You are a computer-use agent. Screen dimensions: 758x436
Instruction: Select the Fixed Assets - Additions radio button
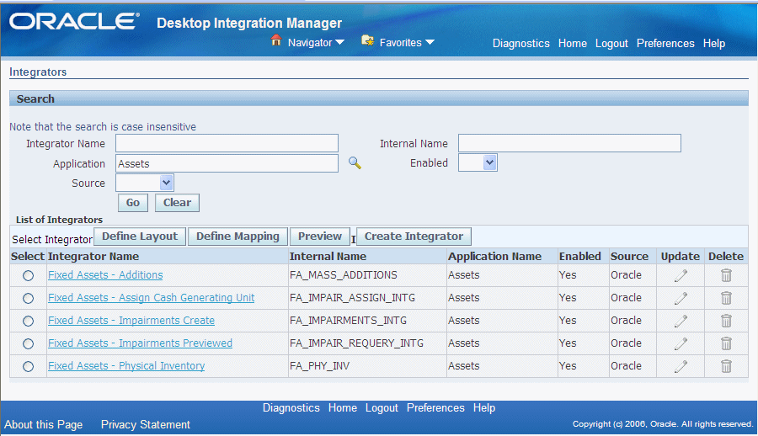click(x=29, y=275)
